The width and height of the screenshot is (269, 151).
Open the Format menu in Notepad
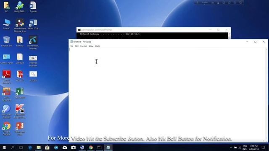(x=84, y=46)
